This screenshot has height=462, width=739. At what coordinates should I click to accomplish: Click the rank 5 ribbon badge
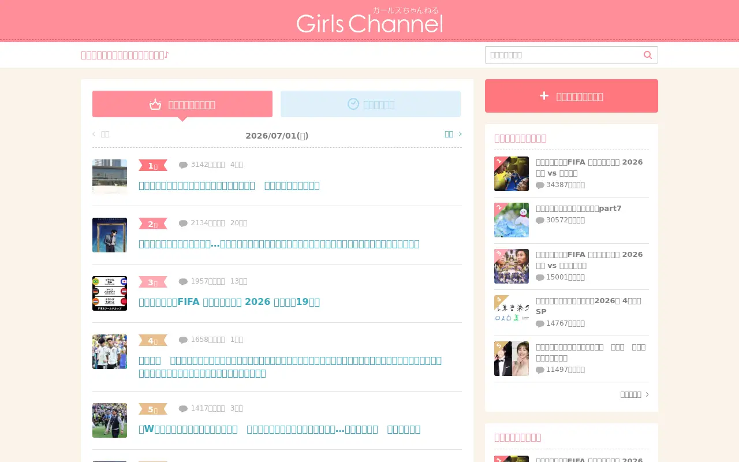point(153,409)
